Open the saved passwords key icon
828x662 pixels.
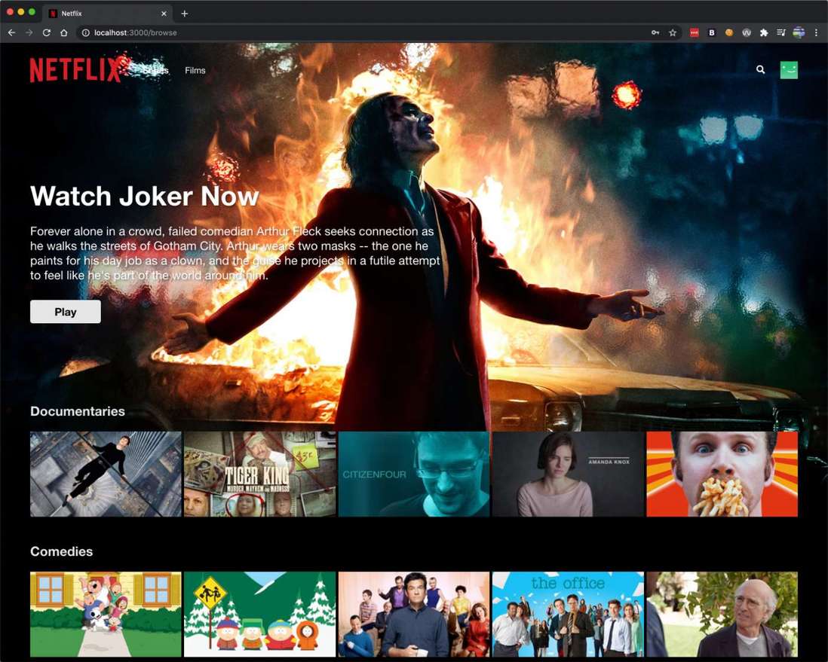[655, 32]
